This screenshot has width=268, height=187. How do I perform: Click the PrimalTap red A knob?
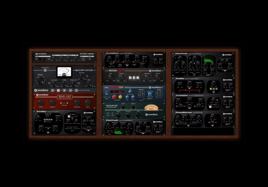pos(114,97)
